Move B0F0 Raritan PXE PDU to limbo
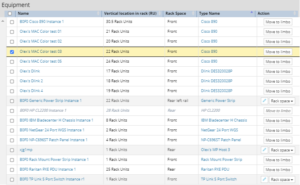 [x=278, y=170]
